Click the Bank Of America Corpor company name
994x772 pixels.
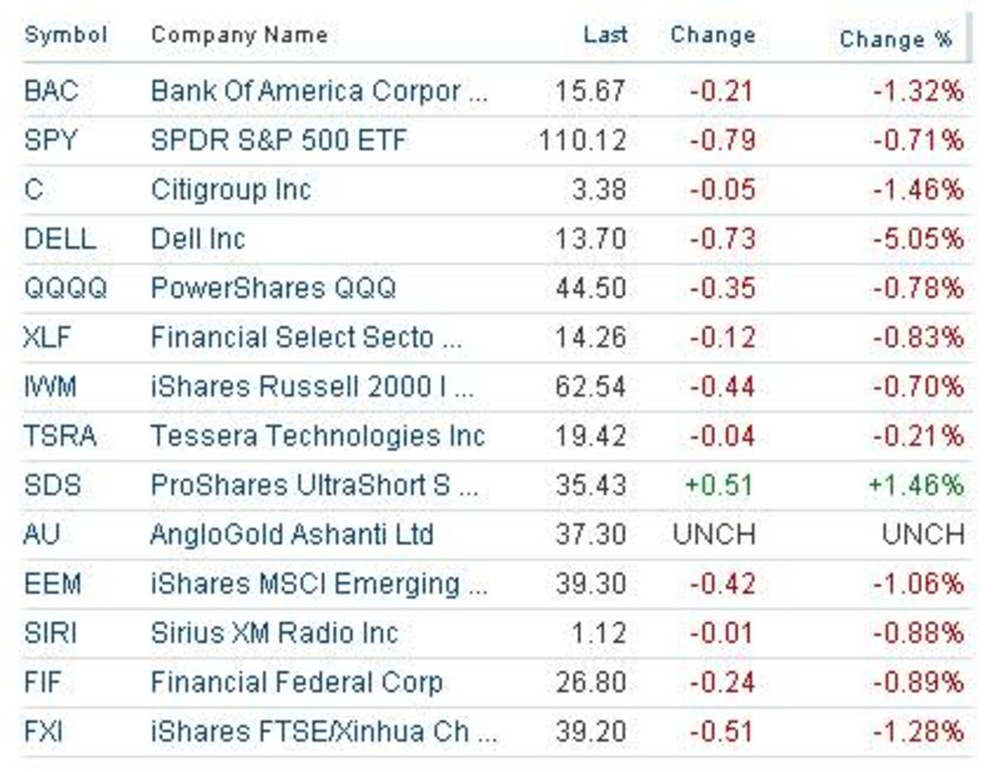(x=319, y=91)
